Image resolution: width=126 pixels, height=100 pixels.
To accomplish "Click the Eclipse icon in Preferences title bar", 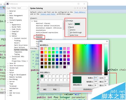I will point(8,4).
